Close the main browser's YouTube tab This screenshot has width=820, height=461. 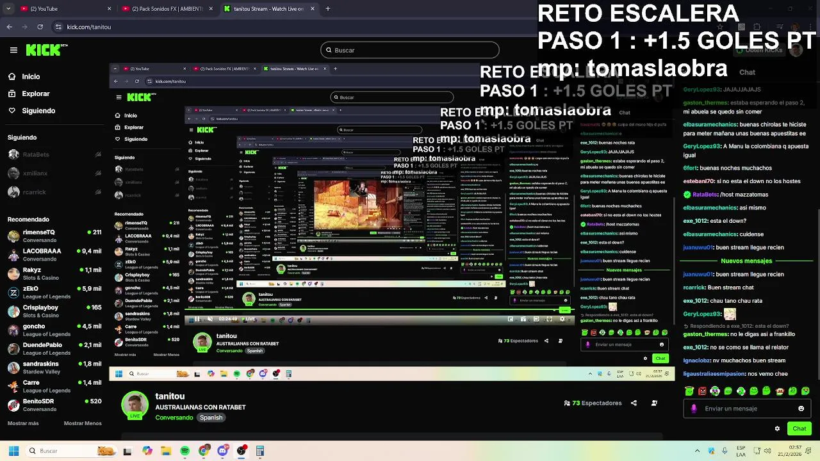pyautogui.click(x=109, y=9)
